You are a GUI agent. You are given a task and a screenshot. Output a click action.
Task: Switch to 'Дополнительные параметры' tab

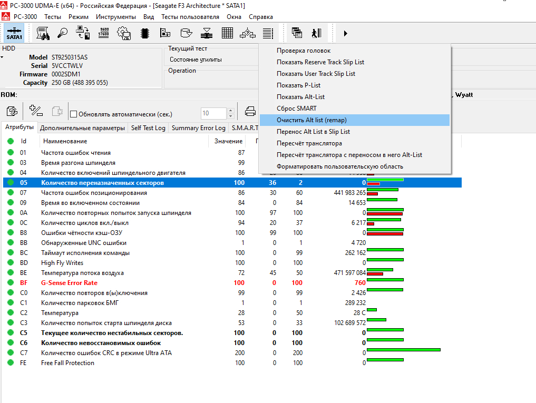click(82, 128)
